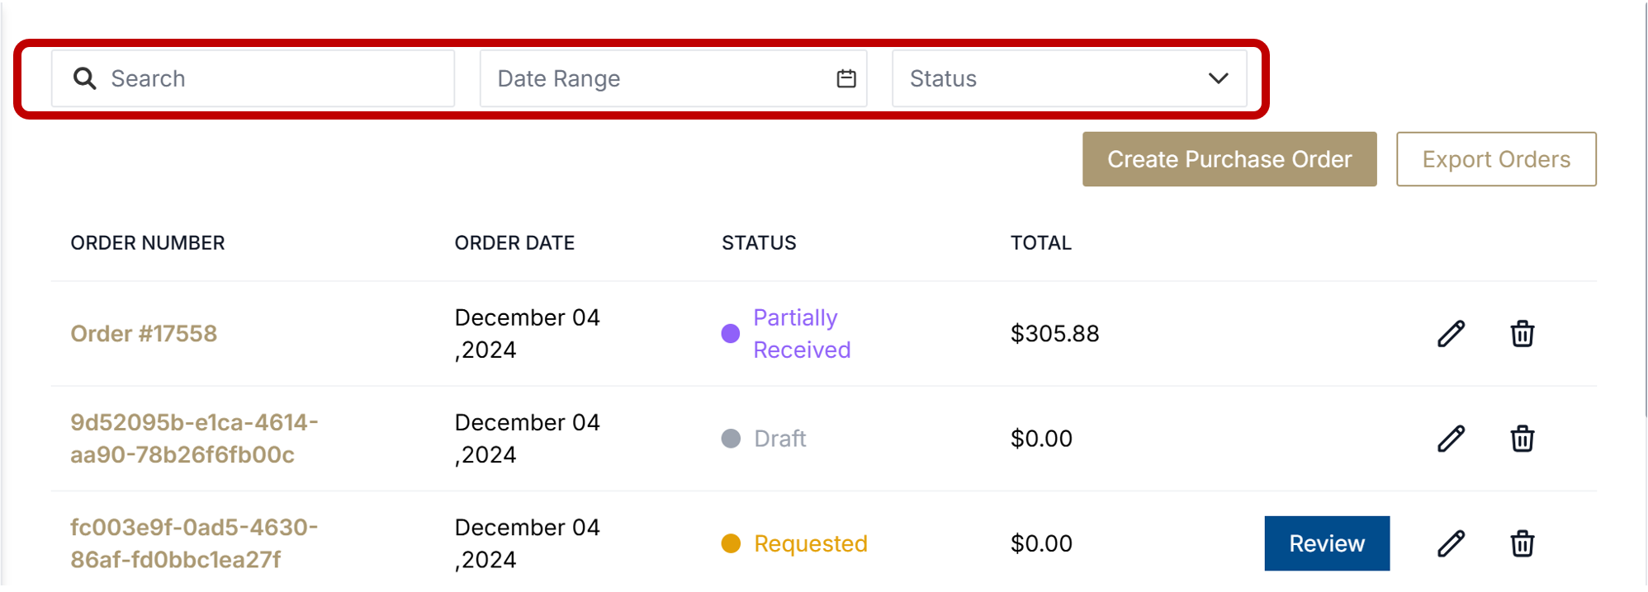
Task: Click the Status dropdown chevron arrow
Action: 1218,78
